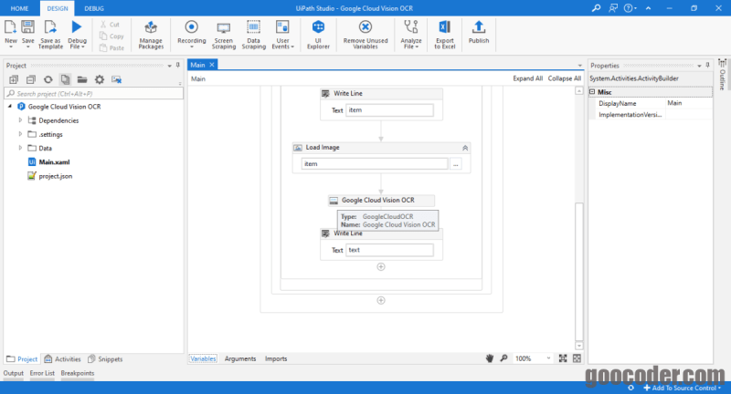
Task: Click Export to Excel
Action: [445, 35]
